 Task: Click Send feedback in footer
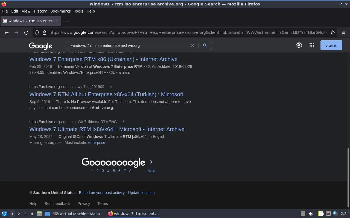57,204
